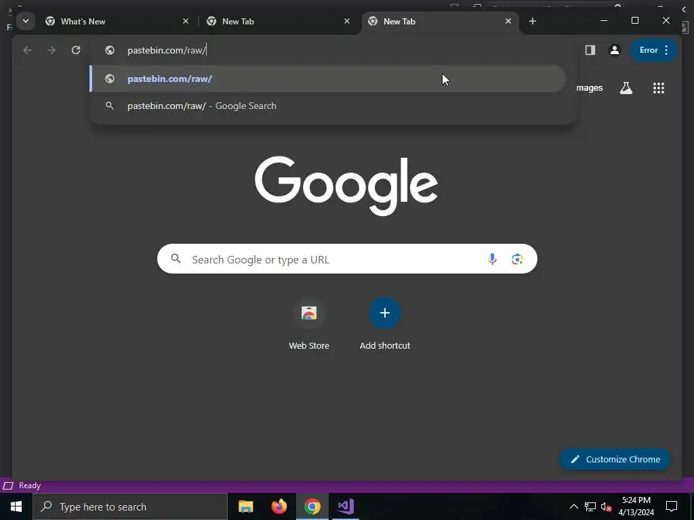This screenshot has width=694, height=520.
Task: Click the address bar with pastebin.com/raw/
Action: click(x=332, y=50)
